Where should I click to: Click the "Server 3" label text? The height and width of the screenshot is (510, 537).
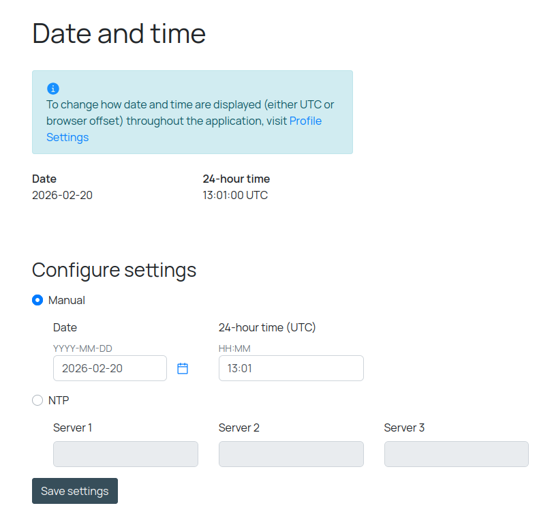click(404, 427)
